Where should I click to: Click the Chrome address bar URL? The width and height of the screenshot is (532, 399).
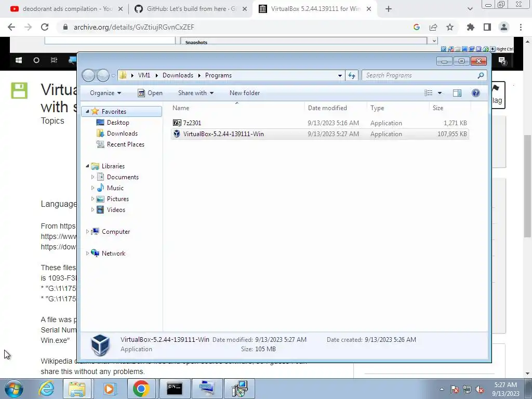point(134,27)
